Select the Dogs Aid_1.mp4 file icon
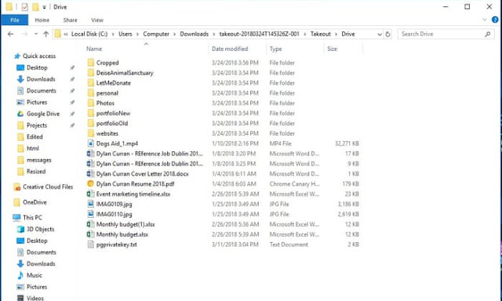502x301 pixels. 91,143
